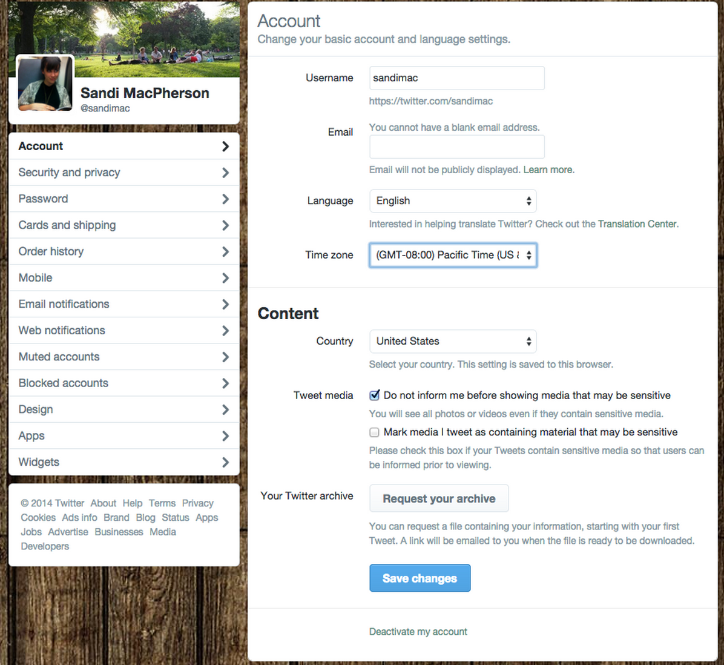
Task: Select Cards and shipping in sidebar
Action: click(x=123, y=225)
